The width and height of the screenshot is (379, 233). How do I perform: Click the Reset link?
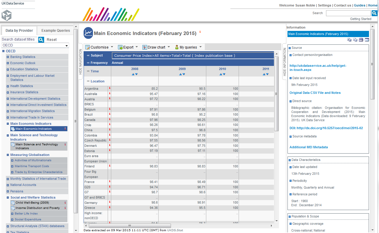(52, 40)
